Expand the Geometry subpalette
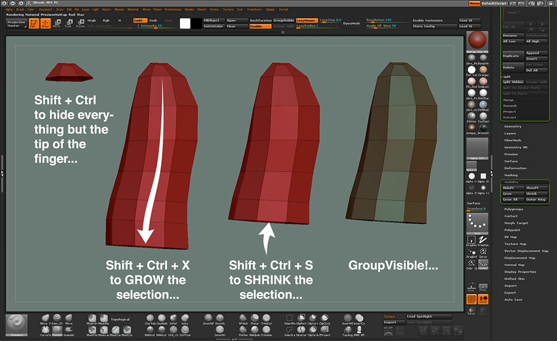The image size is (557, 341). [513, 126]
